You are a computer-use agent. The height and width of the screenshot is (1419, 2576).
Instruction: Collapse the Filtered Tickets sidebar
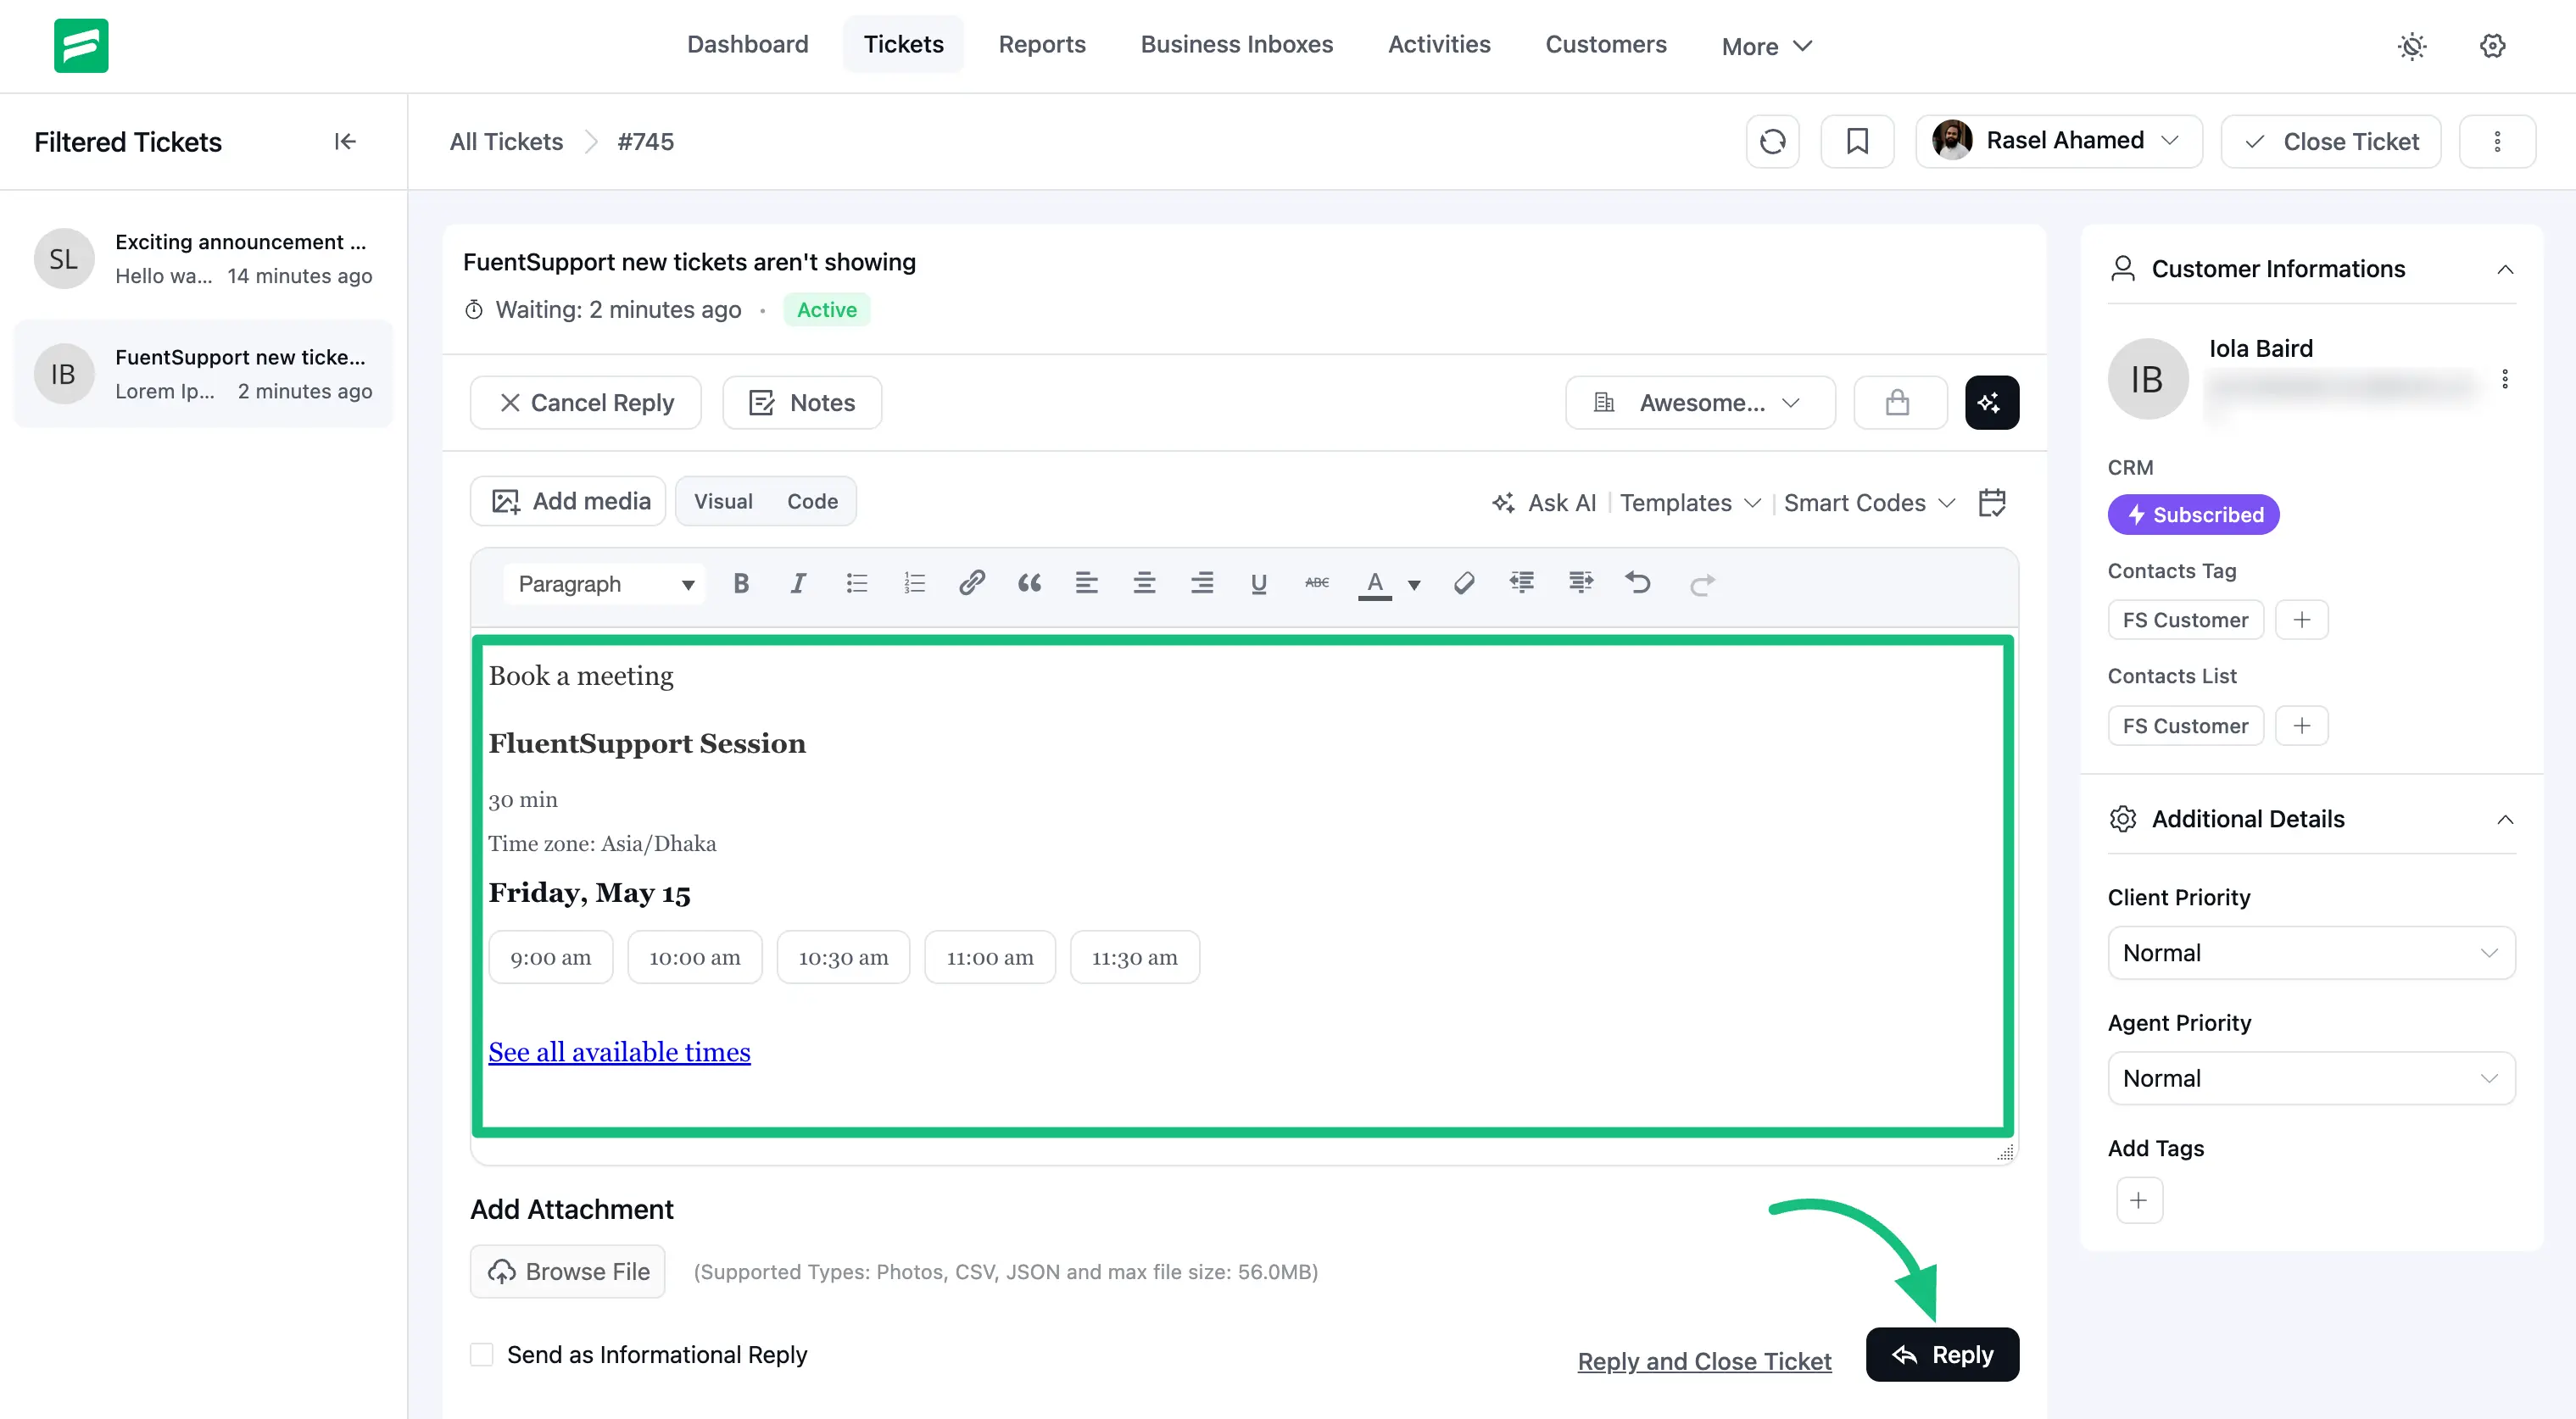tap(345, 142)
